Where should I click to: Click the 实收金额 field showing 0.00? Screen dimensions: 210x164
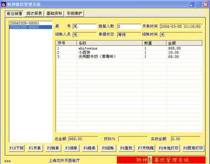tap(186, 139)
